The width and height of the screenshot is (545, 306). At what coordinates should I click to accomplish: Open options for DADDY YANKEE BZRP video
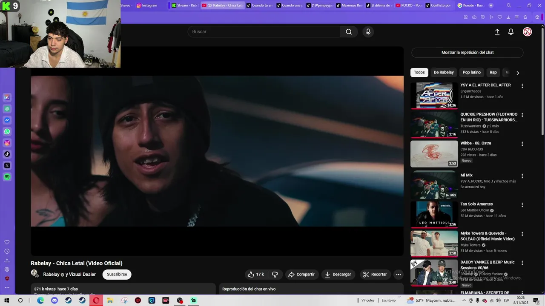click(x=522, y=263)
